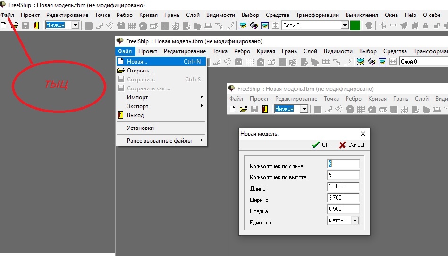Click the Осадка field showing 0.500
The width and height of the screenshot is (448, 256).
(x=343, y=209)
